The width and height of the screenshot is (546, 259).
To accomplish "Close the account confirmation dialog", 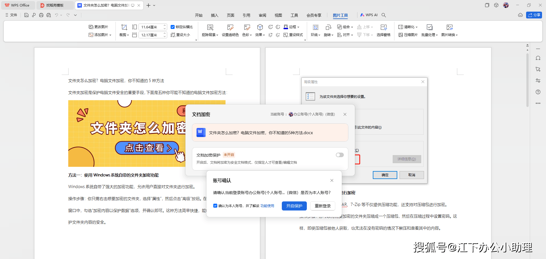I will coord(332,180).
